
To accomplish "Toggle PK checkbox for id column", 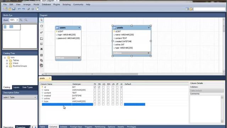I will pos(95,87).
